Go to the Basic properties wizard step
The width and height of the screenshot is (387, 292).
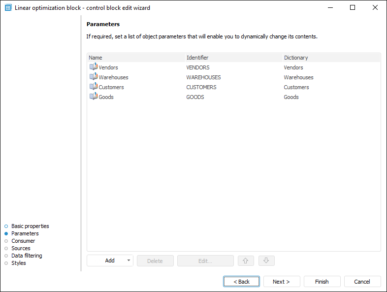pos(30,226)
